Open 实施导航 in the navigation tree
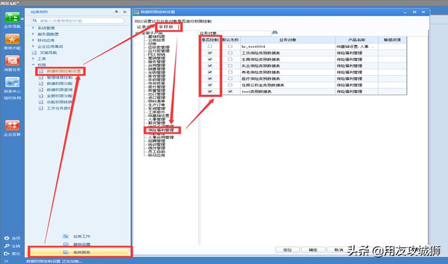448x264 pixels. click(x=48, y=53)
